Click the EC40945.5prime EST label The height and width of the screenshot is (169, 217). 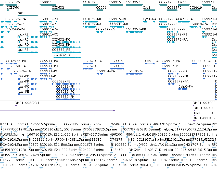point(14,165)
